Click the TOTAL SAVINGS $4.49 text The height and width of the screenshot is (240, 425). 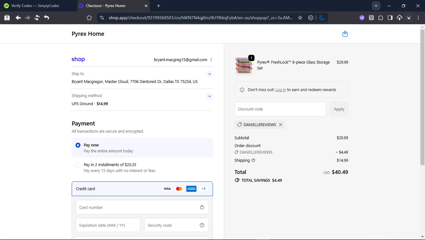click(262, 180)
